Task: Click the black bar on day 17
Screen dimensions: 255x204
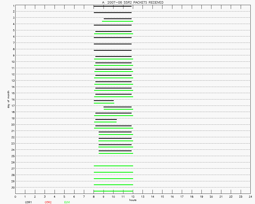Action: tap(117, 107)
